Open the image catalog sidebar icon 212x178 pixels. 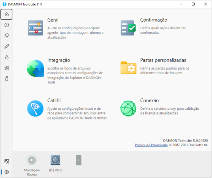pyautogui.click(x=7, y=36)
